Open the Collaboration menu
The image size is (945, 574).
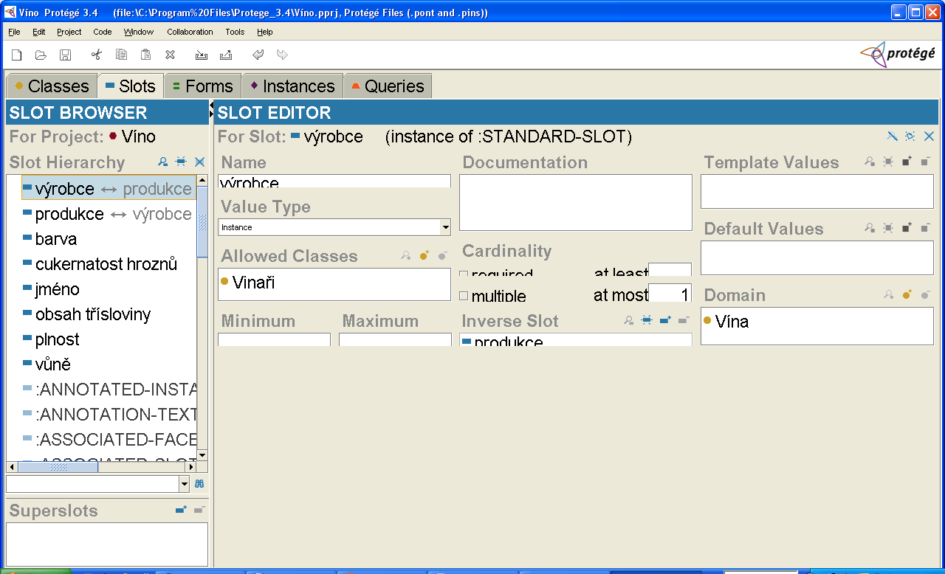point(190,32)
